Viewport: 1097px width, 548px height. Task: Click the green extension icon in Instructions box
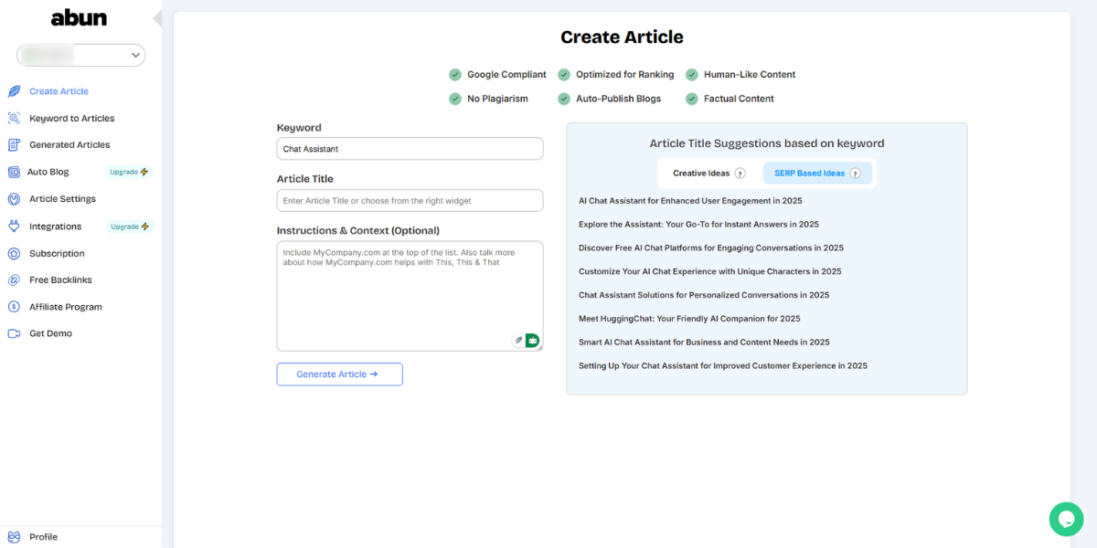point(532,341)
